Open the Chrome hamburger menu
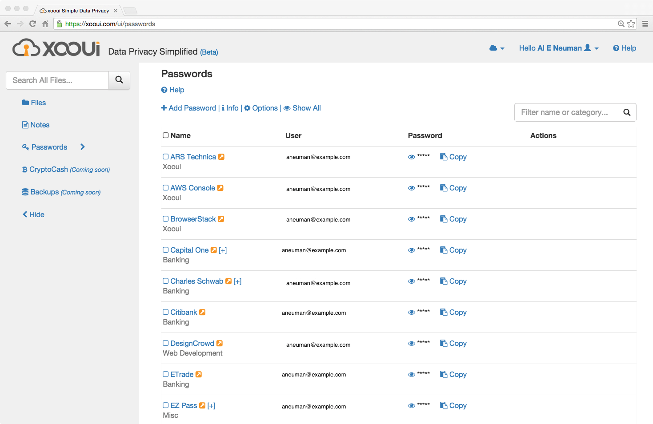 click(x=645, y=24)
